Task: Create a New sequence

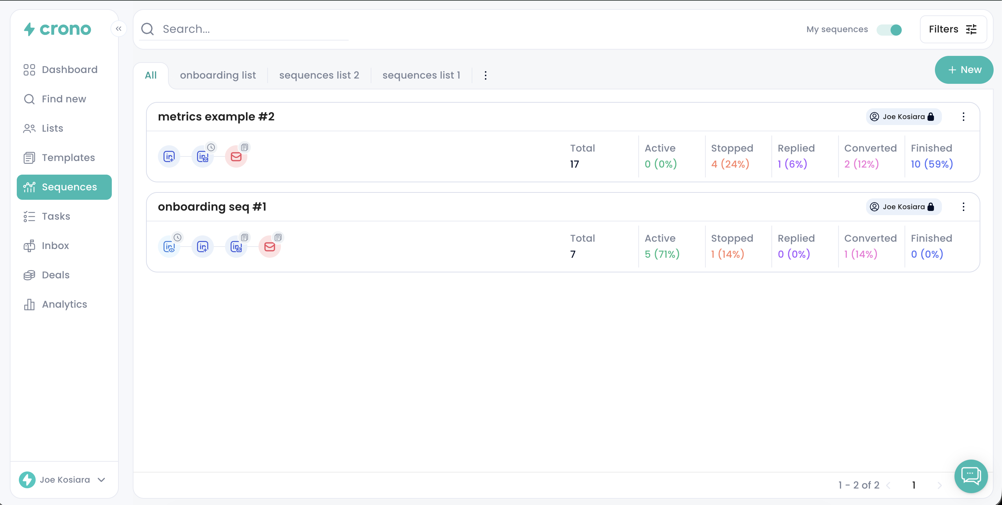Action: pos(964,70)
